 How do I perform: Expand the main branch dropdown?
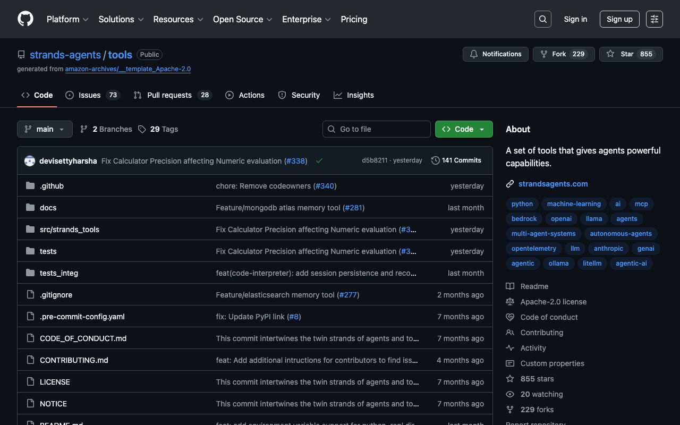45,129
